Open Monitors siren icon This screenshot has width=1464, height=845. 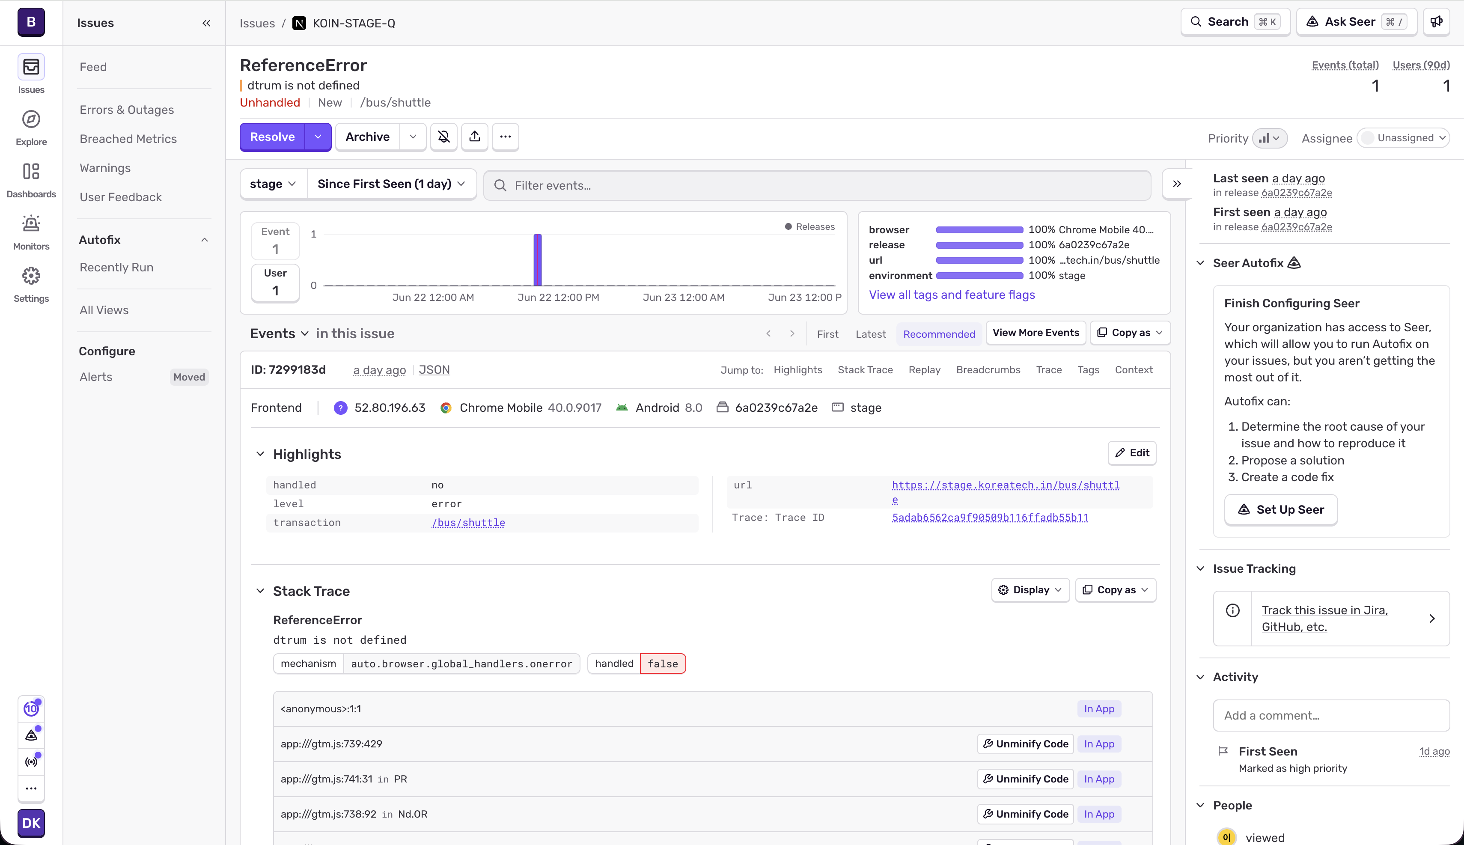click(x=31, y=224)
